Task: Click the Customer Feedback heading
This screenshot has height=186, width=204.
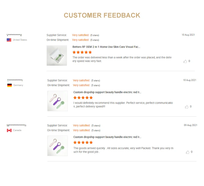Action: (102, 15)
